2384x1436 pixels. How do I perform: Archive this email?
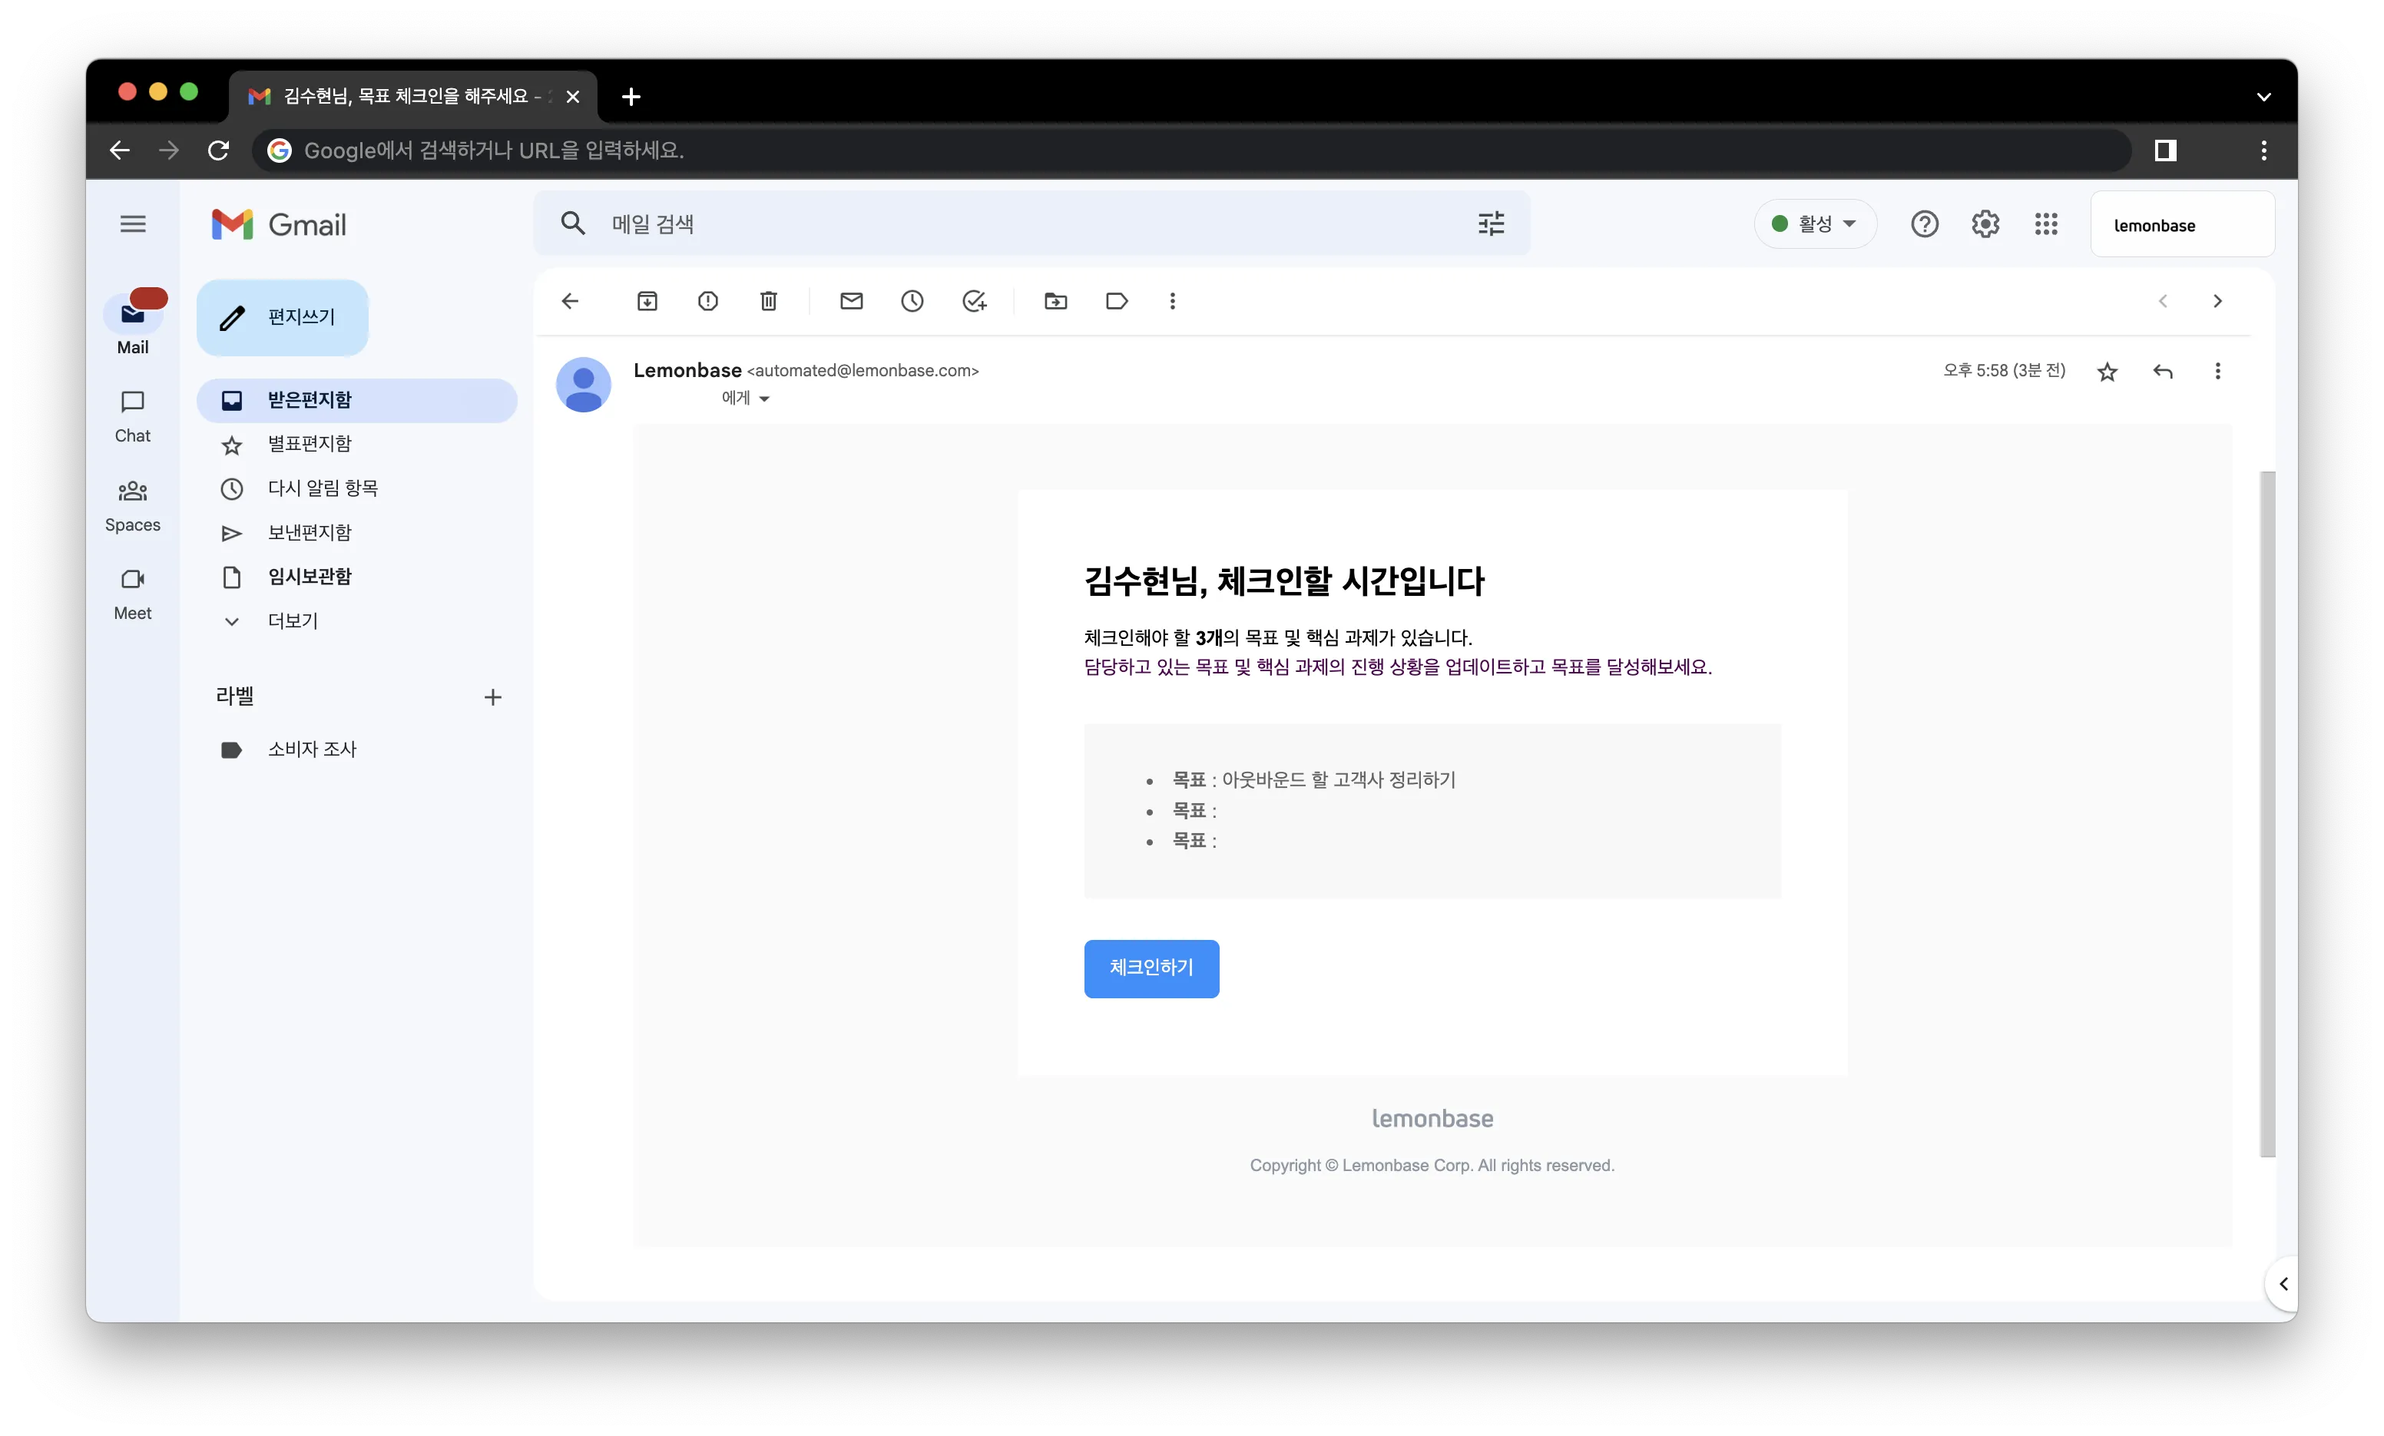(x=647, y=301)
